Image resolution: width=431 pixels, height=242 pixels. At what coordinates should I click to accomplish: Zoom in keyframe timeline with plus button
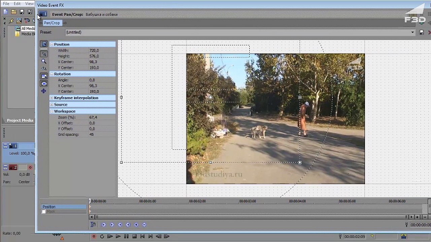(417, 217)
